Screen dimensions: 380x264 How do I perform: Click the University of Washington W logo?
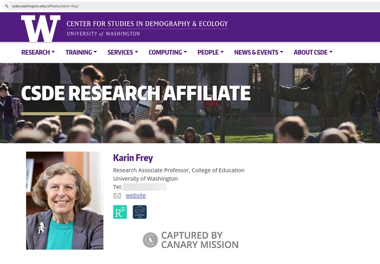click(x=41, y=28)
